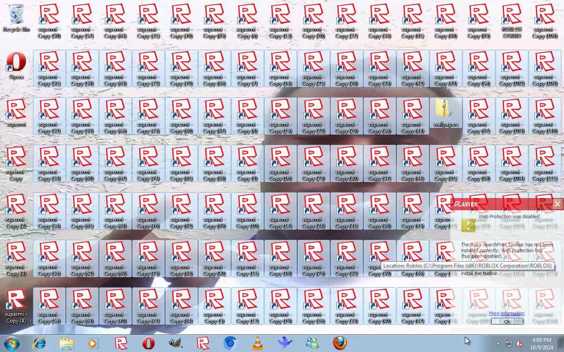Select the ROBLOX STUDIO desktop shortcut

pos(512,21)
